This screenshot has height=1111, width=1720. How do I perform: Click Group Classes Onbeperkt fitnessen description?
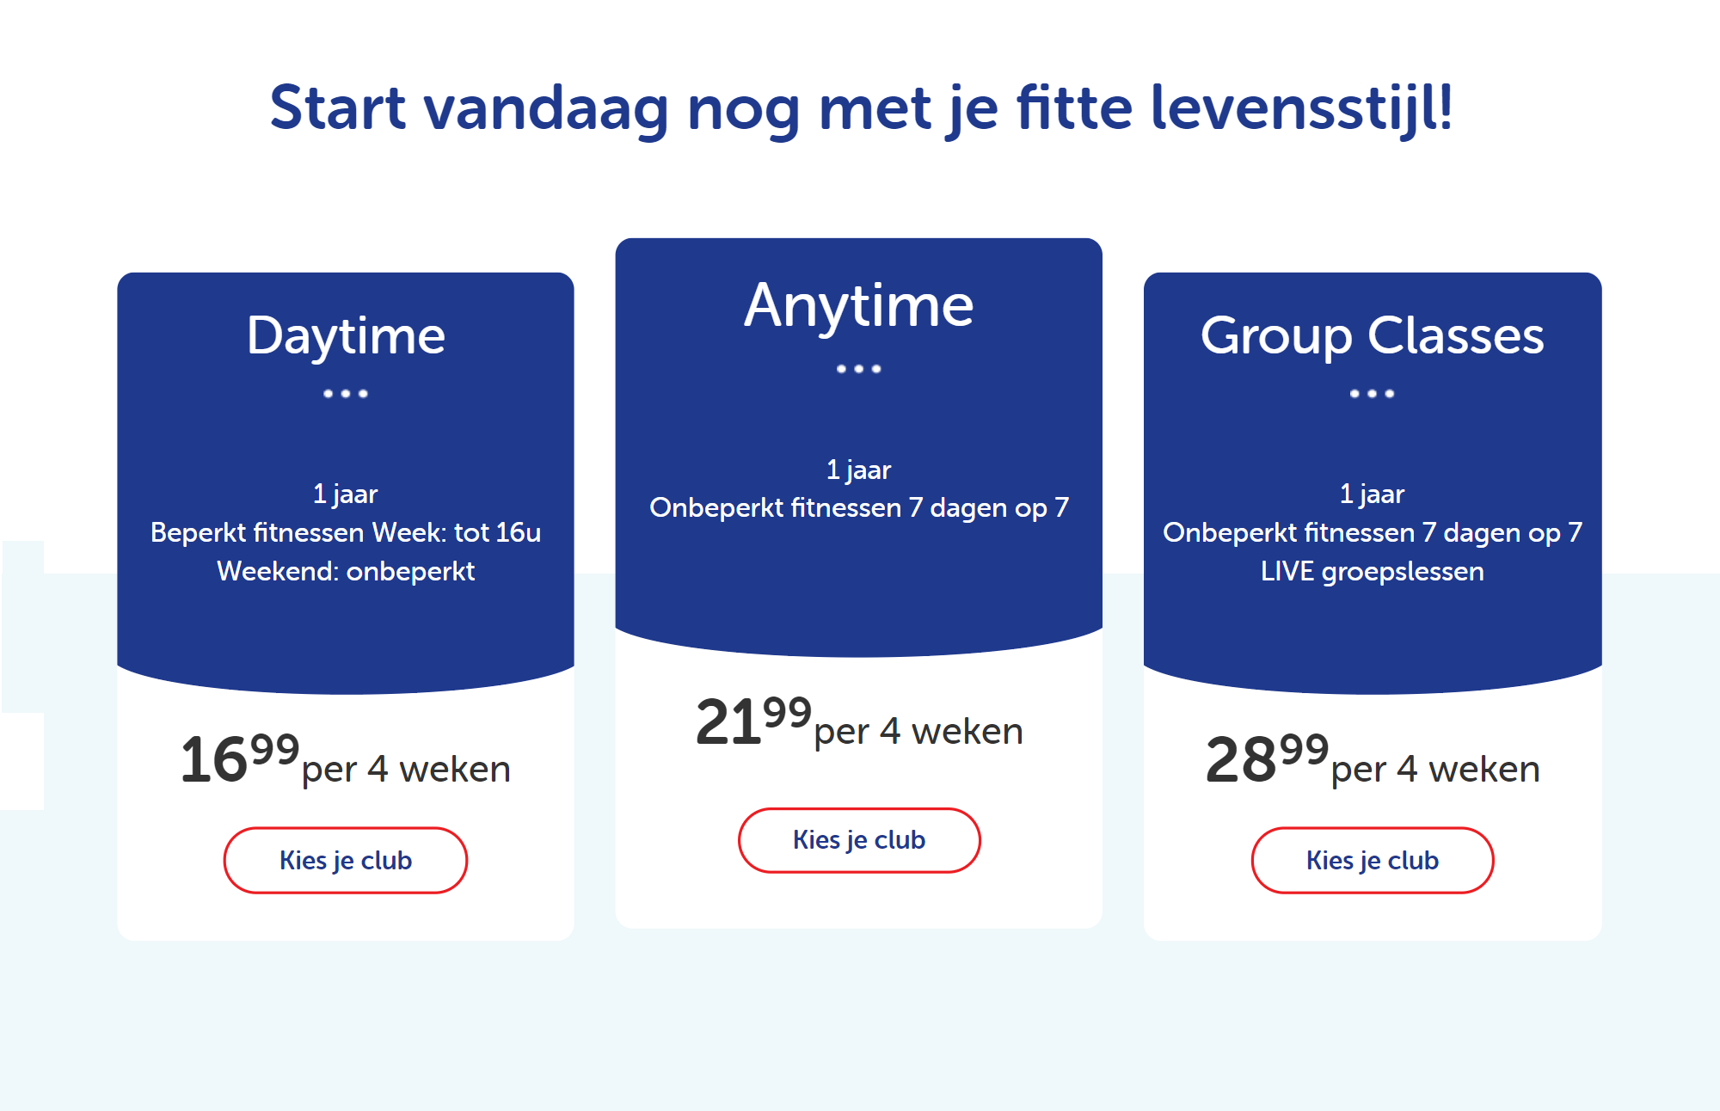click(x=1373, y=533)
